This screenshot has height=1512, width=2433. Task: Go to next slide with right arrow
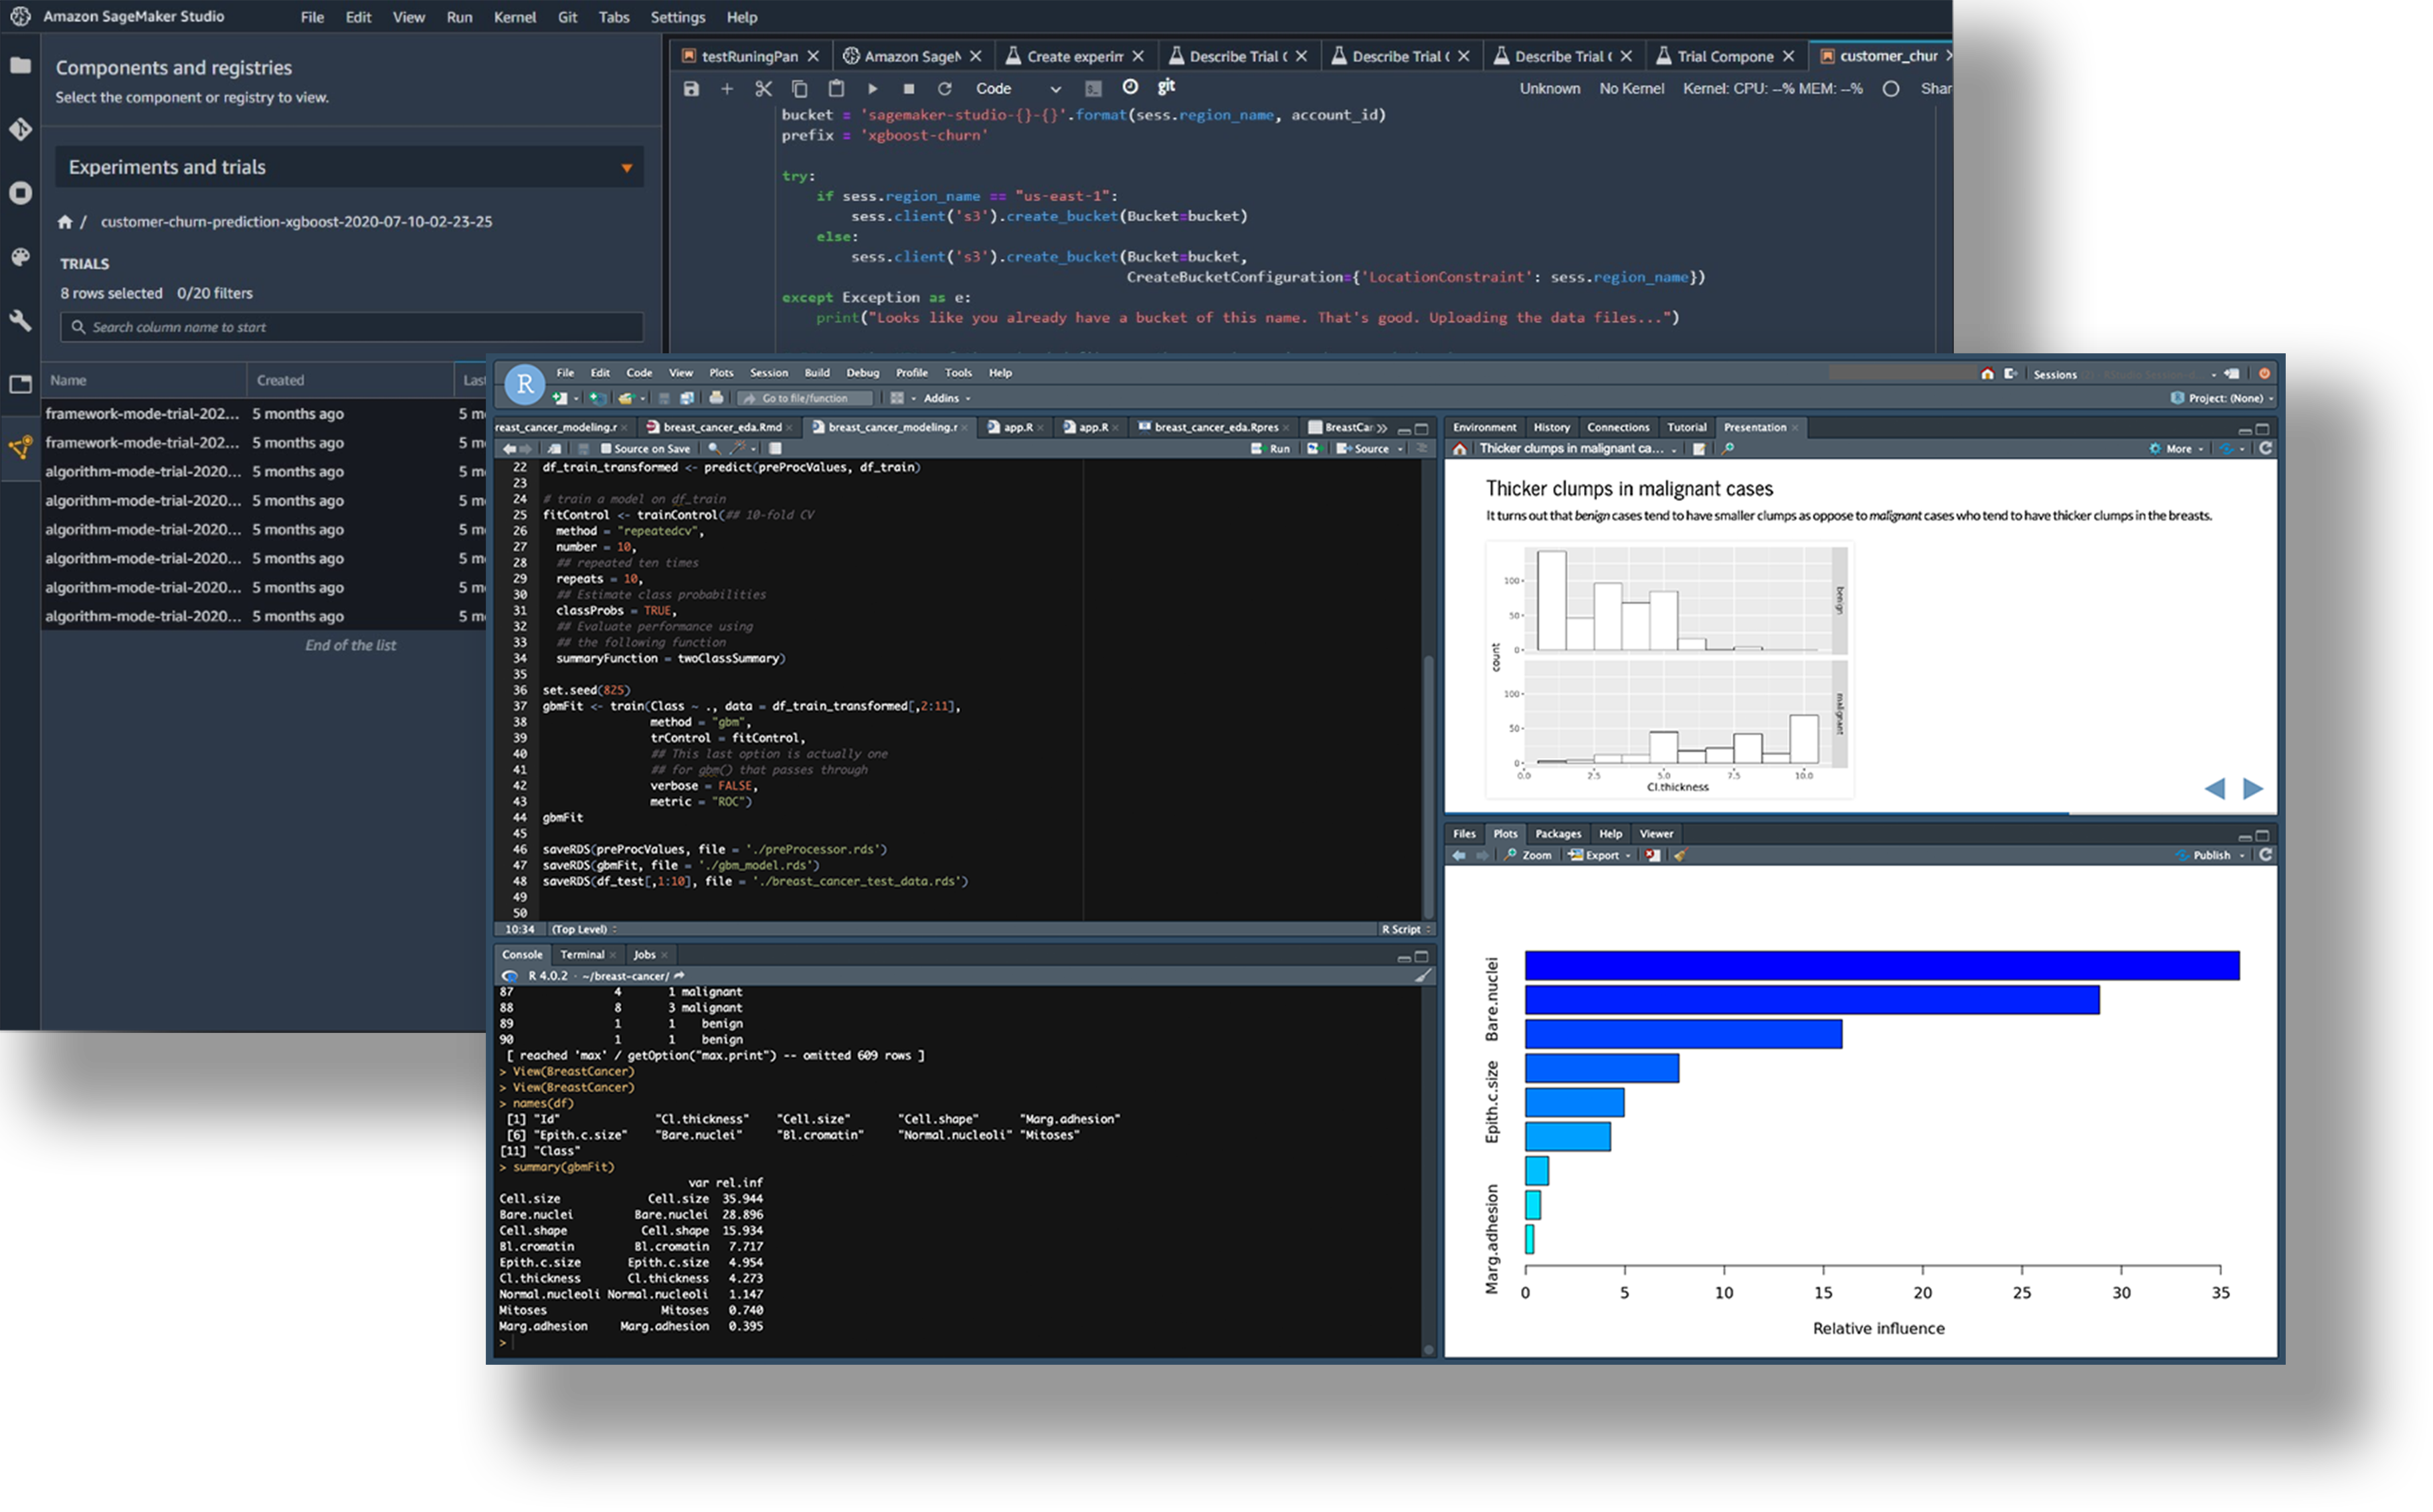[x=2253, y=789]
